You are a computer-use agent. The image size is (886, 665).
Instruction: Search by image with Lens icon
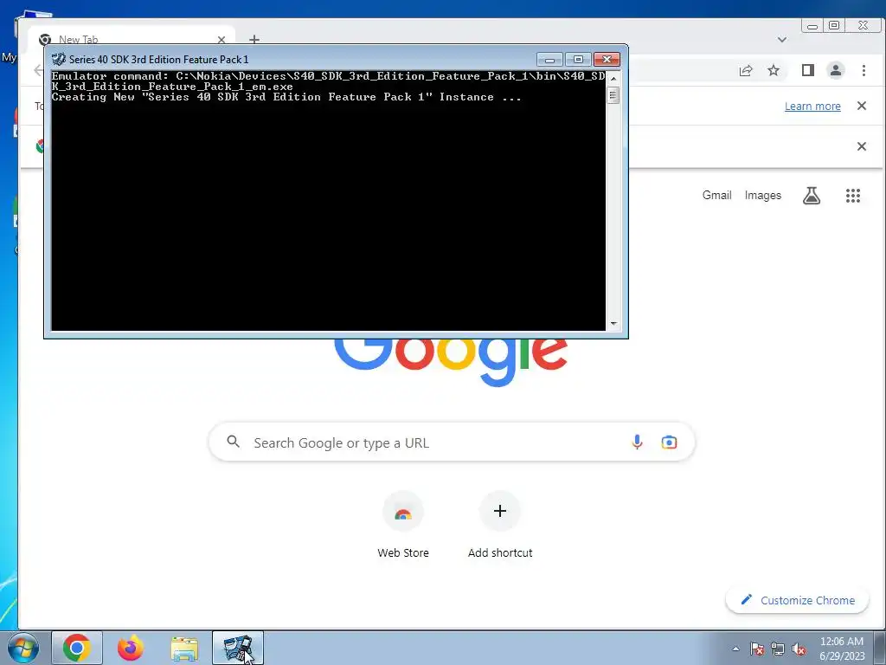669,442
